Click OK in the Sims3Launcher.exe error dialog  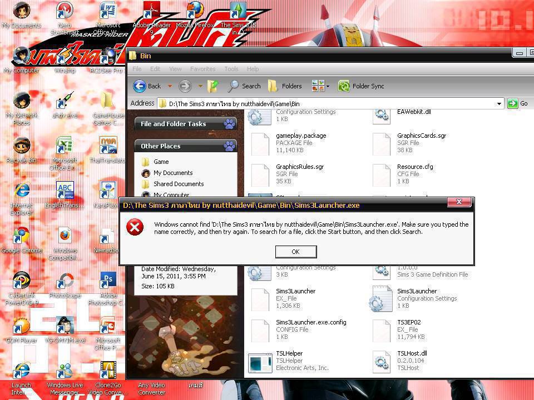[x=295, y=252]
